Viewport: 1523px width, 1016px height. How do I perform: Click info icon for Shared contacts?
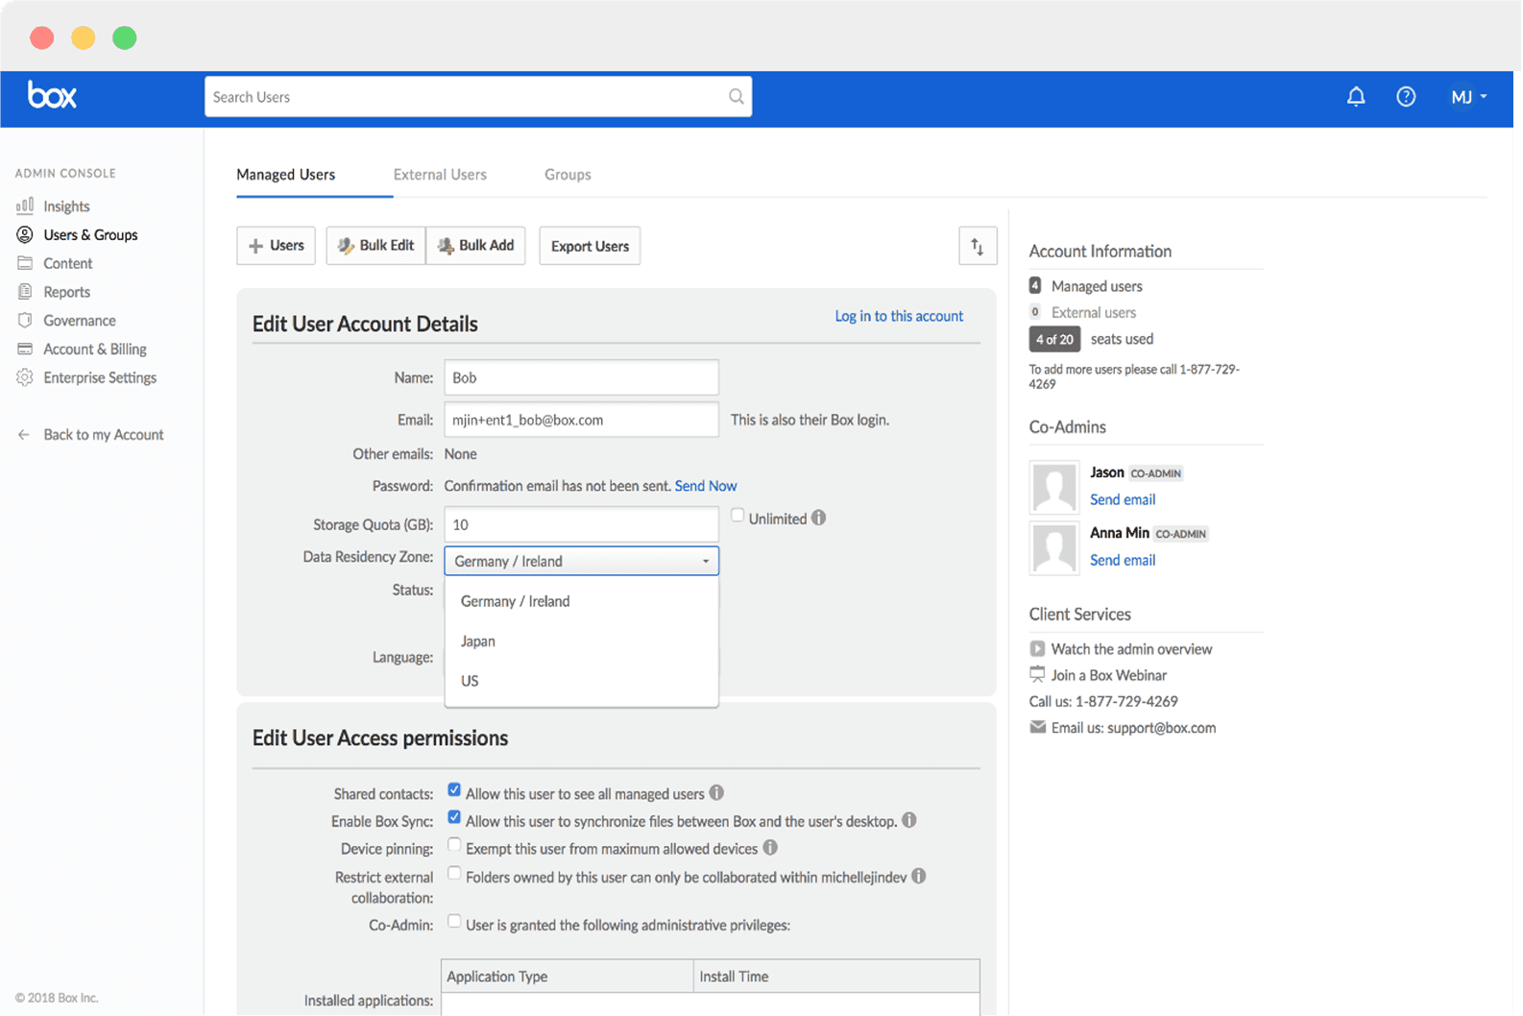click(716, 792)
